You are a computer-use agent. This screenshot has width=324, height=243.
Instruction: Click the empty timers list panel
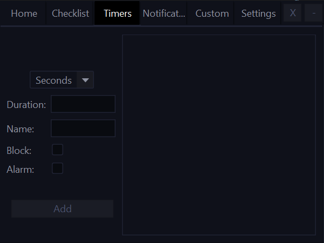coord(219,135)
